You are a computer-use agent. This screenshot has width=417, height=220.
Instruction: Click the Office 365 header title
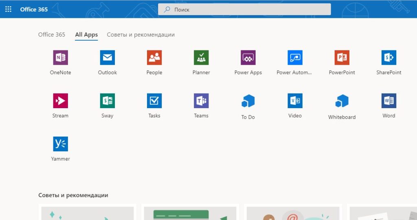(34, 9)
